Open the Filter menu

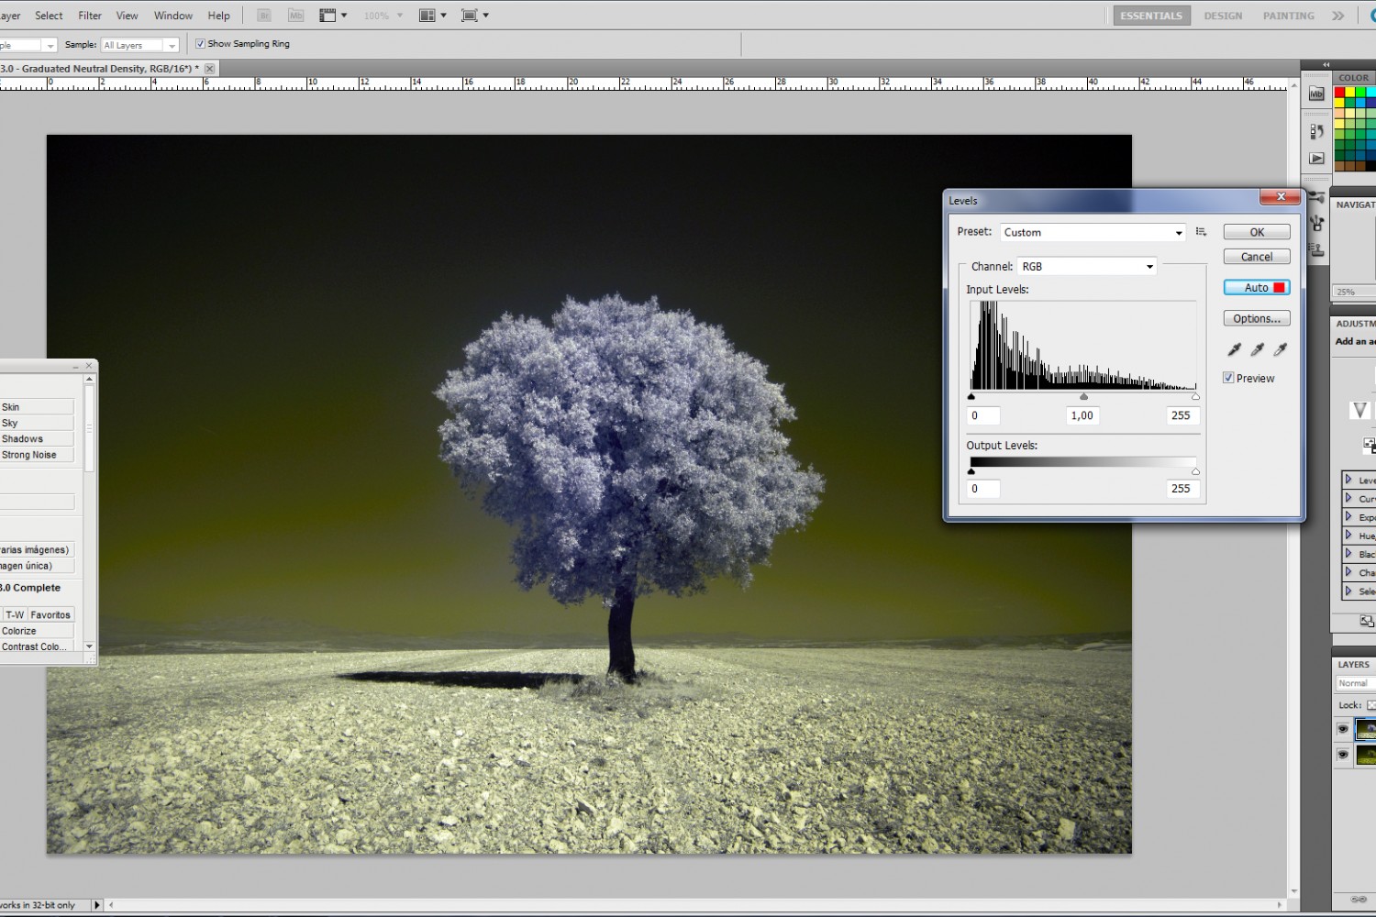[90, 16]
